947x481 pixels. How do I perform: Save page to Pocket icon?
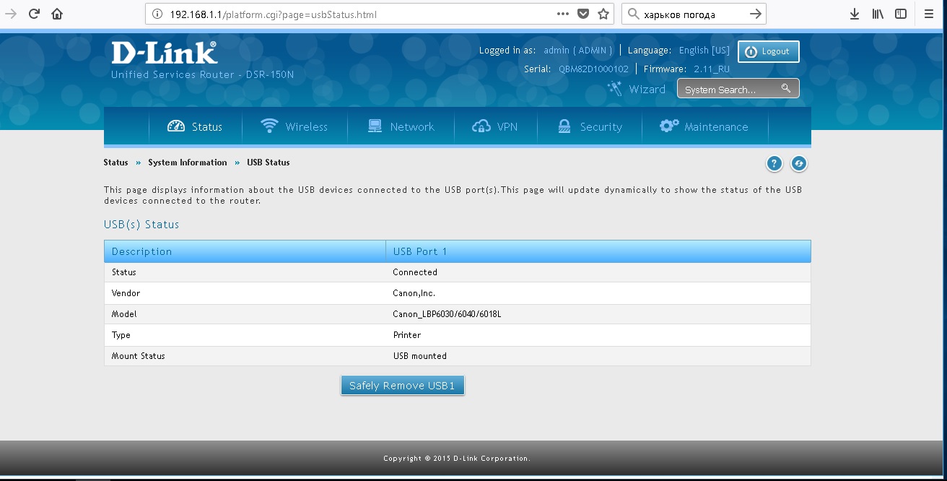(x=583, y=14)
